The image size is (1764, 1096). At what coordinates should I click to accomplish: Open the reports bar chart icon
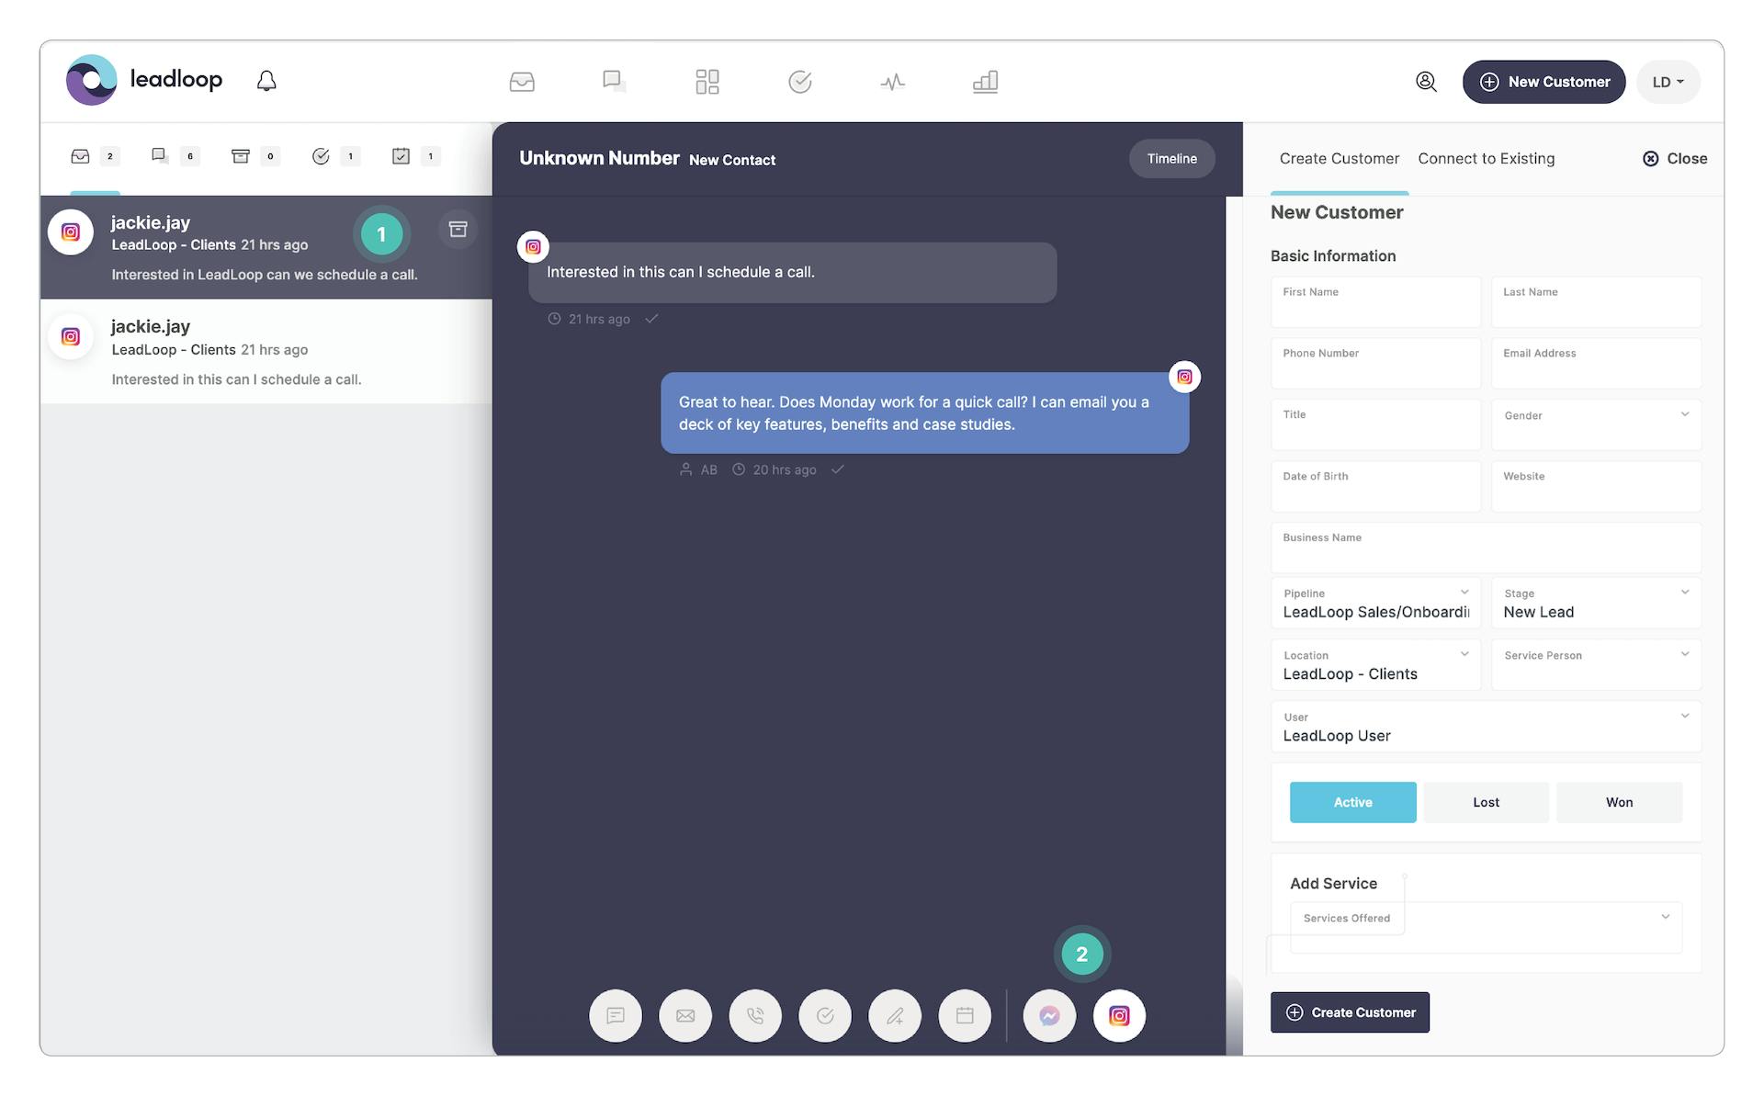(985, 82)
